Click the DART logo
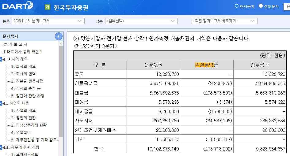The width and height of the screenshot is (290, 156). [17, 6]
